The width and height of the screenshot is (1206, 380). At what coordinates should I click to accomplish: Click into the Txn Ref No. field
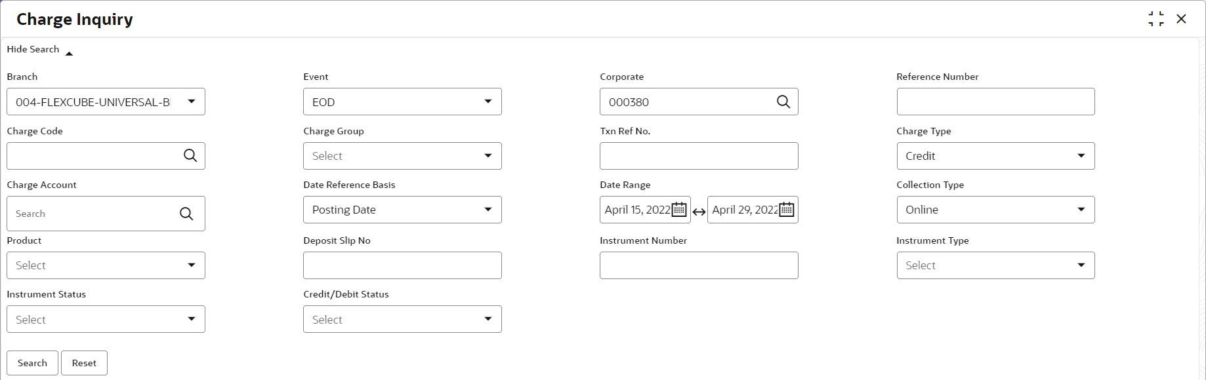[x=698, y=156]
